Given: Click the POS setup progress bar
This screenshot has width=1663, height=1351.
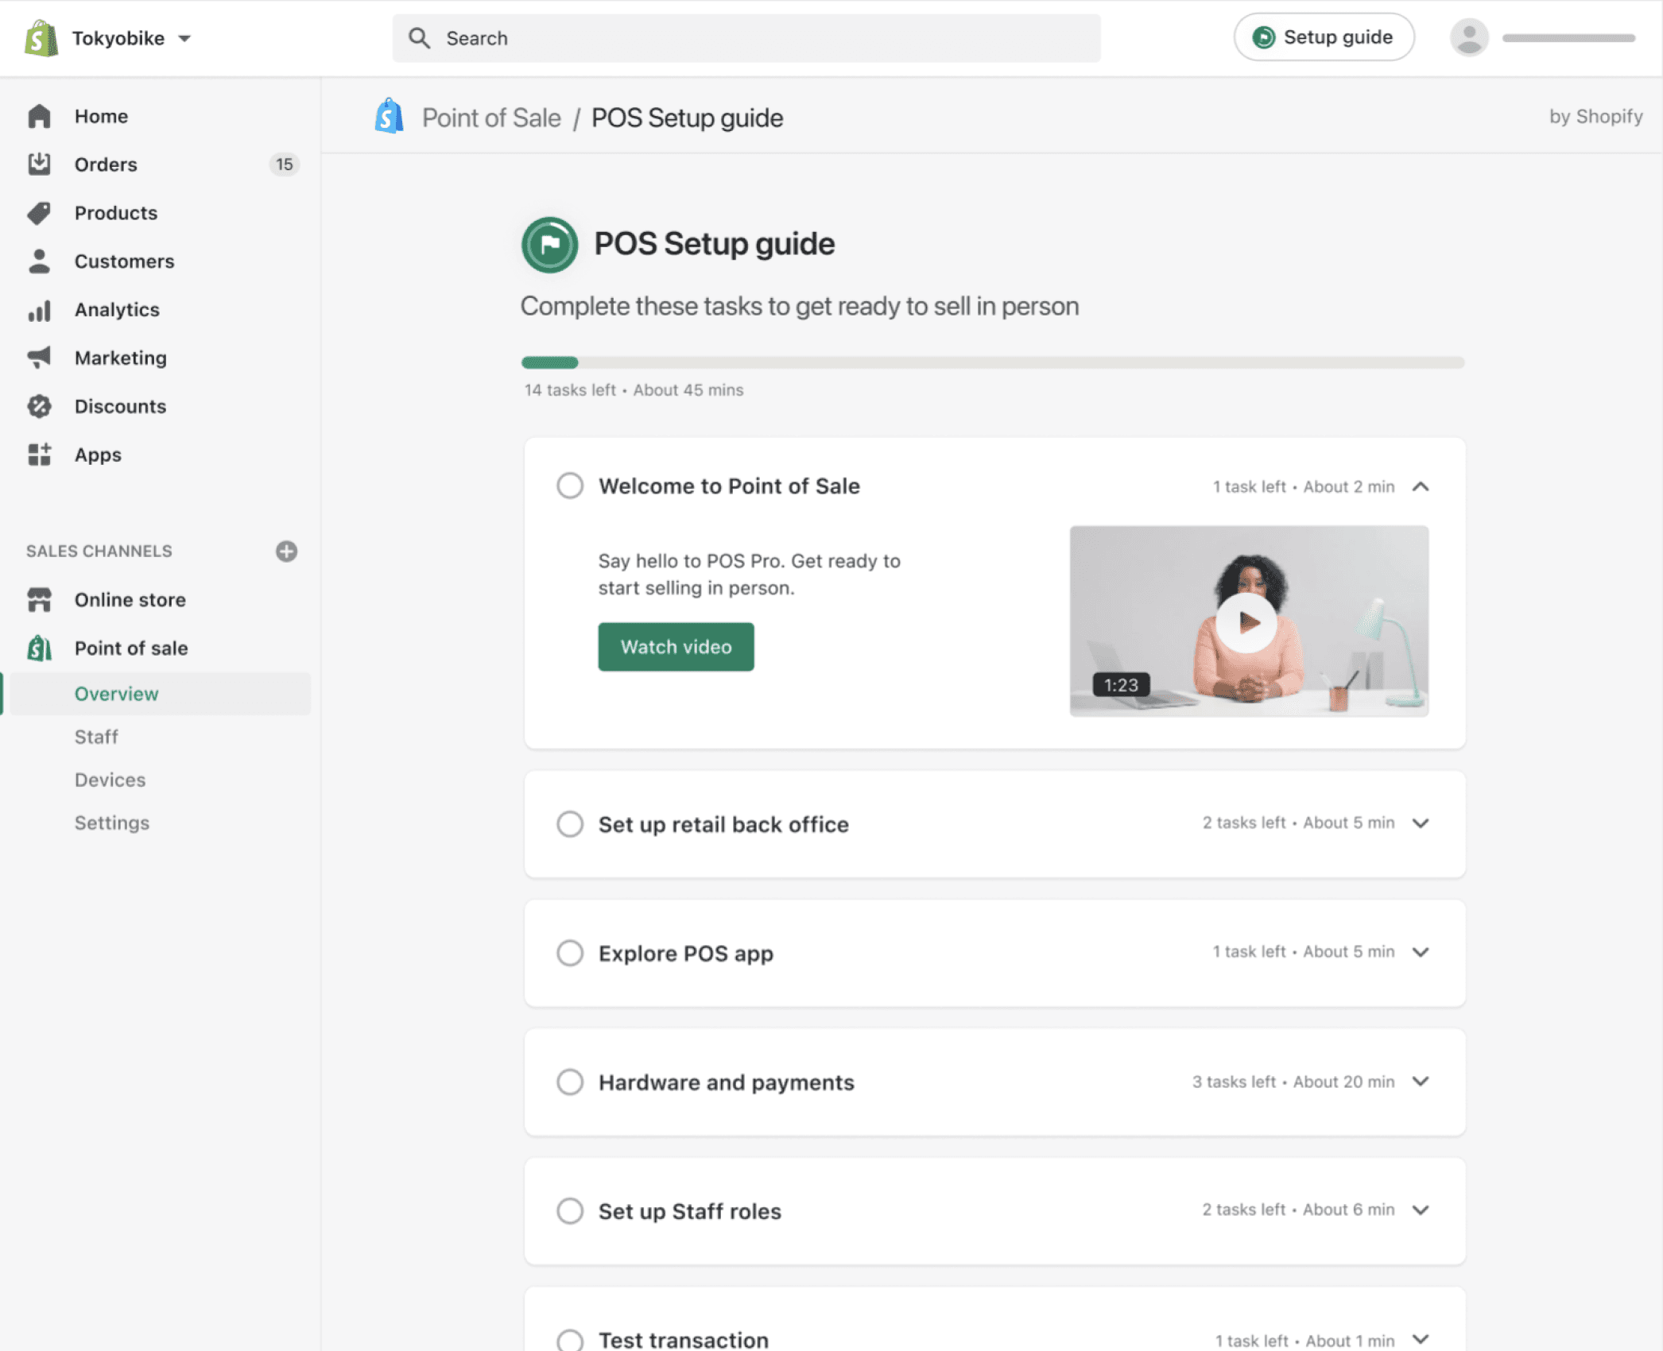Looking at the screenshot, I should pos(992,362).
